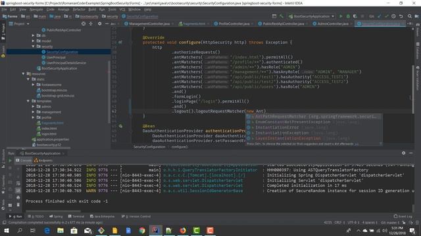This screenshot has width=421, height=236.
Task: Open Project panel settings gear
Action: (x=99, y=24)
